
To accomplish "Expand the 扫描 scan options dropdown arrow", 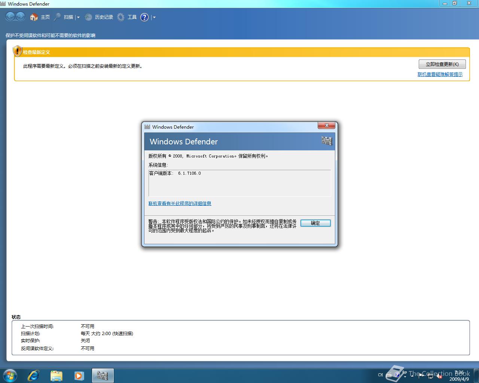I will 78,17.
